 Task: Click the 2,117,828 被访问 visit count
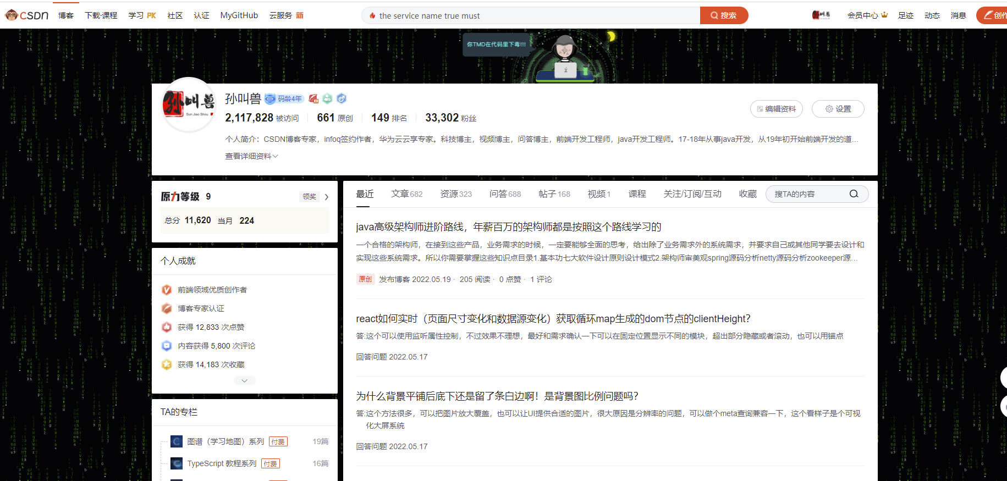(262, 118)
